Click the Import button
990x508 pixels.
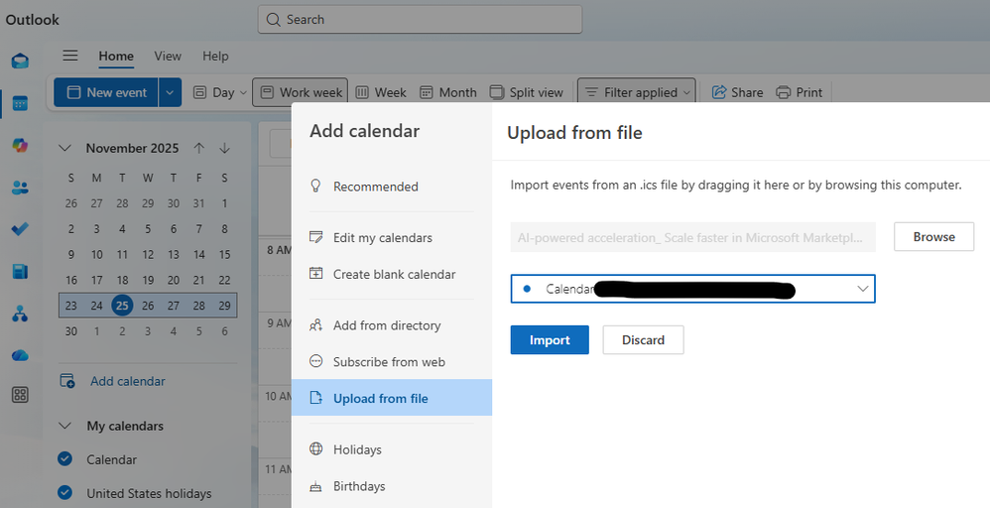[x=550, y=340]
